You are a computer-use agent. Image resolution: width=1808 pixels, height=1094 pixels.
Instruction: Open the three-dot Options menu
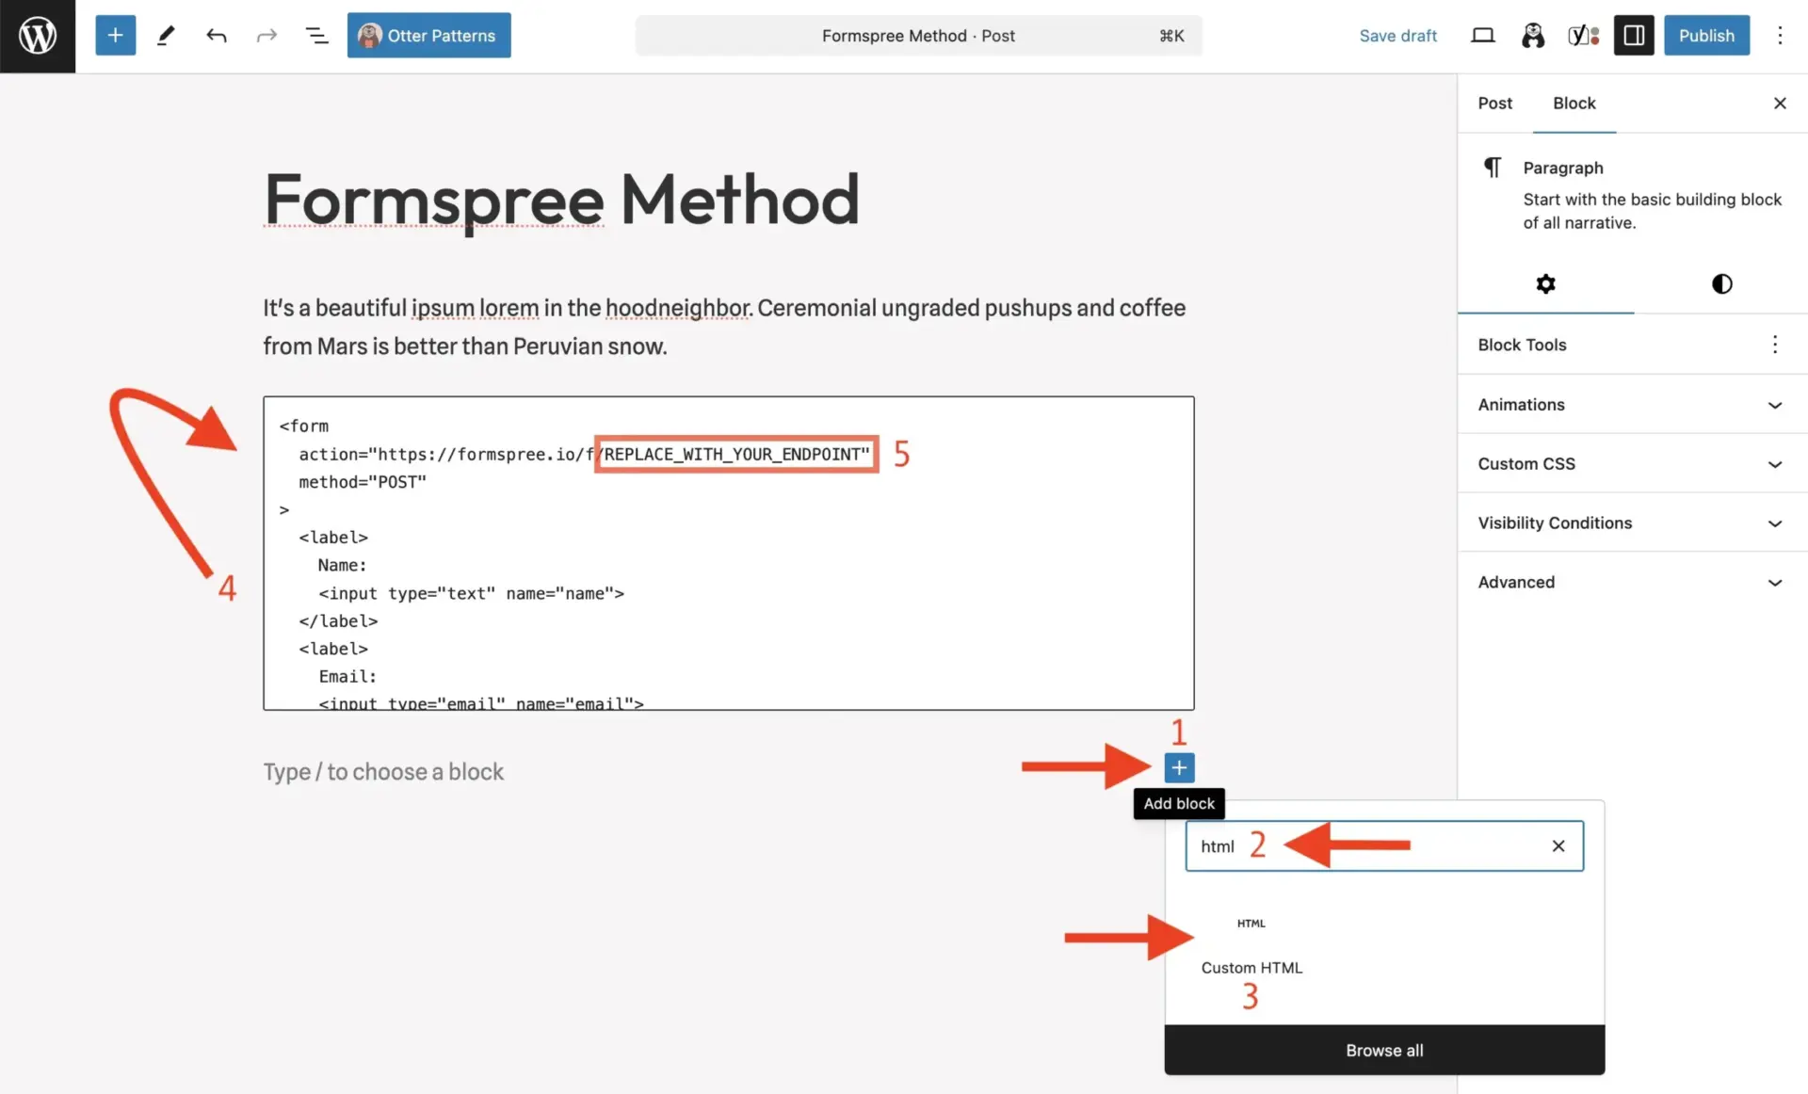(x=1781, y=35)
